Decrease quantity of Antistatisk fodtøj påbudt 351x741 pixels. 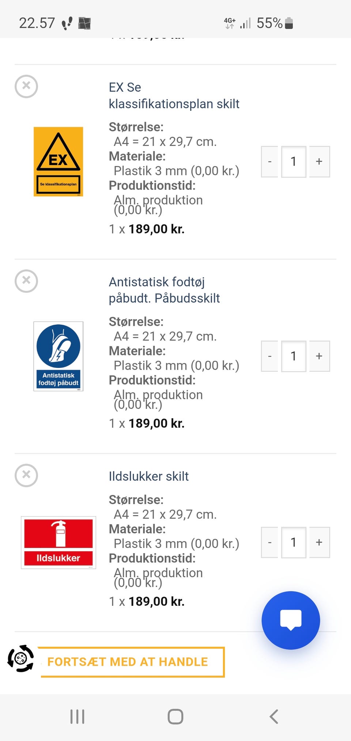tap(270, 356)
